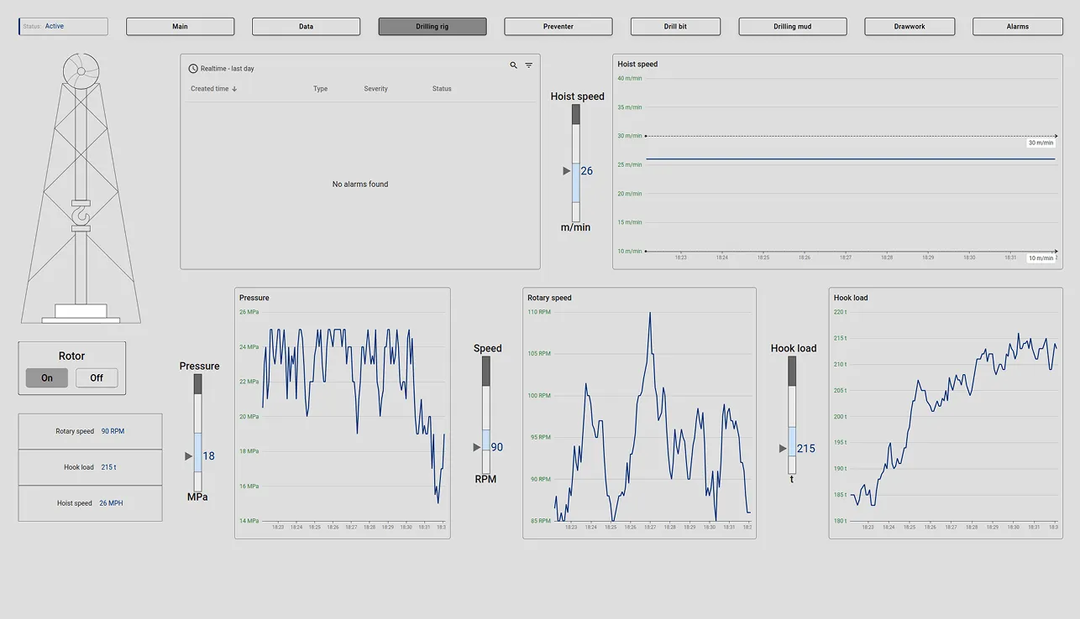Click the Hook load gauge pointer arrow
Screen dimensions: 1080x619
click(x=783, y=449)
